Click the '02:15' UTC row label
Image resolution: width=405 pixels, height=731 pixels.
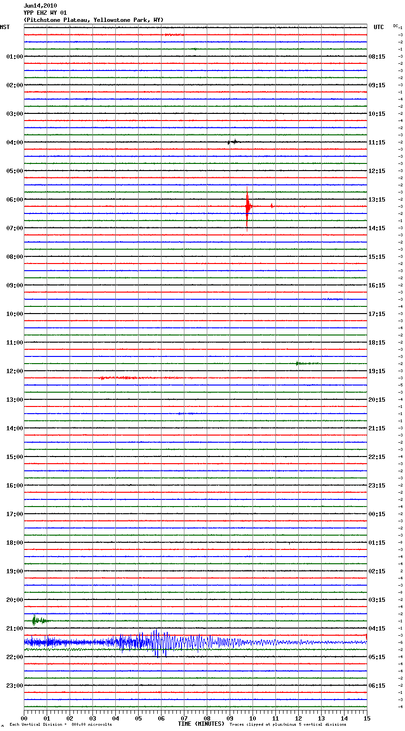[377, 571]
